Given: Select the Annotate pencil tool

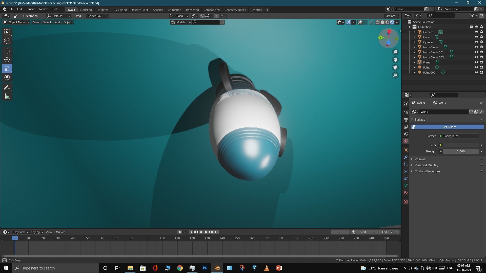Looking at the screenshot, I should pos(7,88).
